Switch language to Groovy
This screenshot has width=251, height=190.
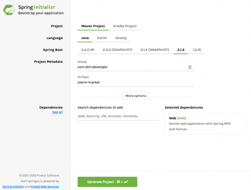(121, 38)
